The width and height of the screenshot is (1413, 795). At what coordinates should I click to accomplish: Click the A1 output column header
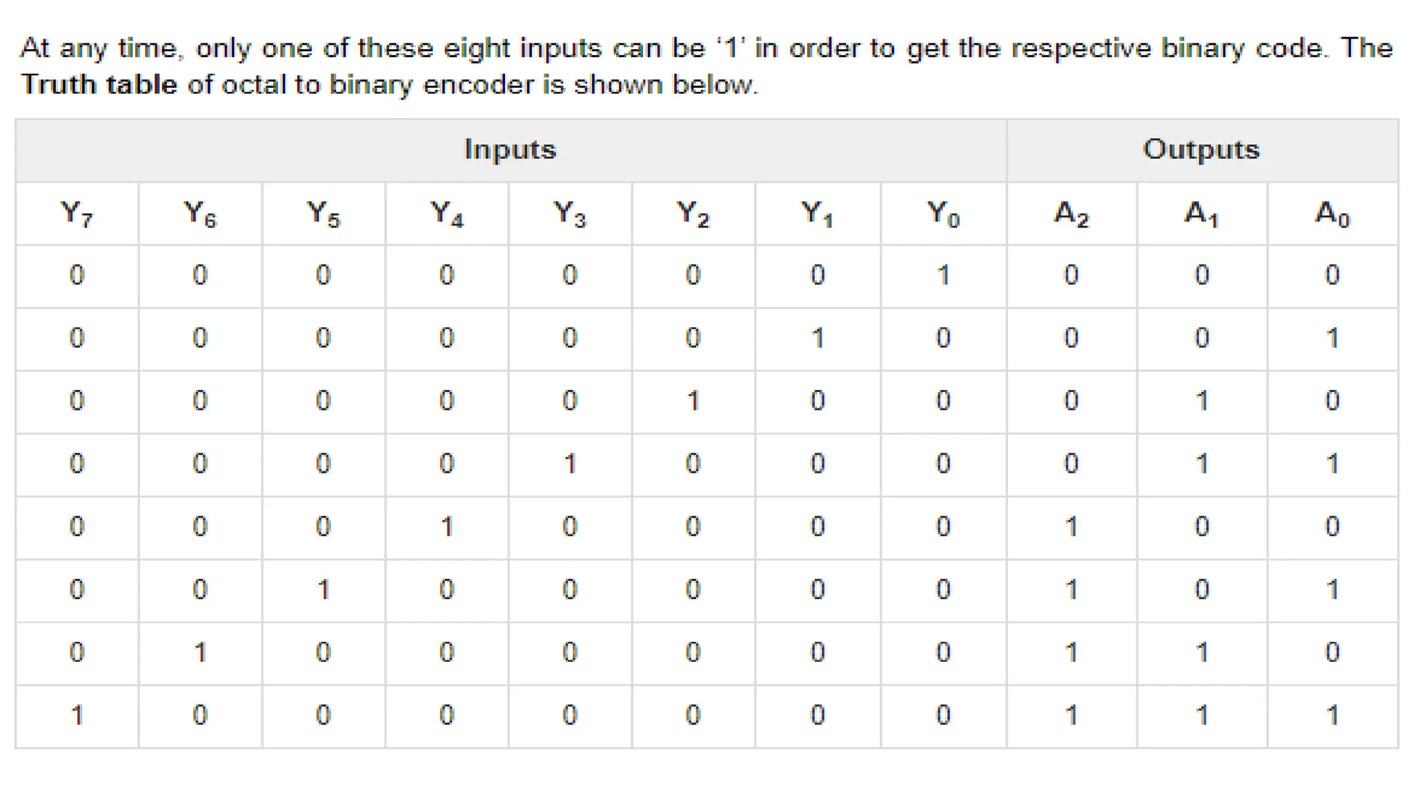pos(1202,213)
